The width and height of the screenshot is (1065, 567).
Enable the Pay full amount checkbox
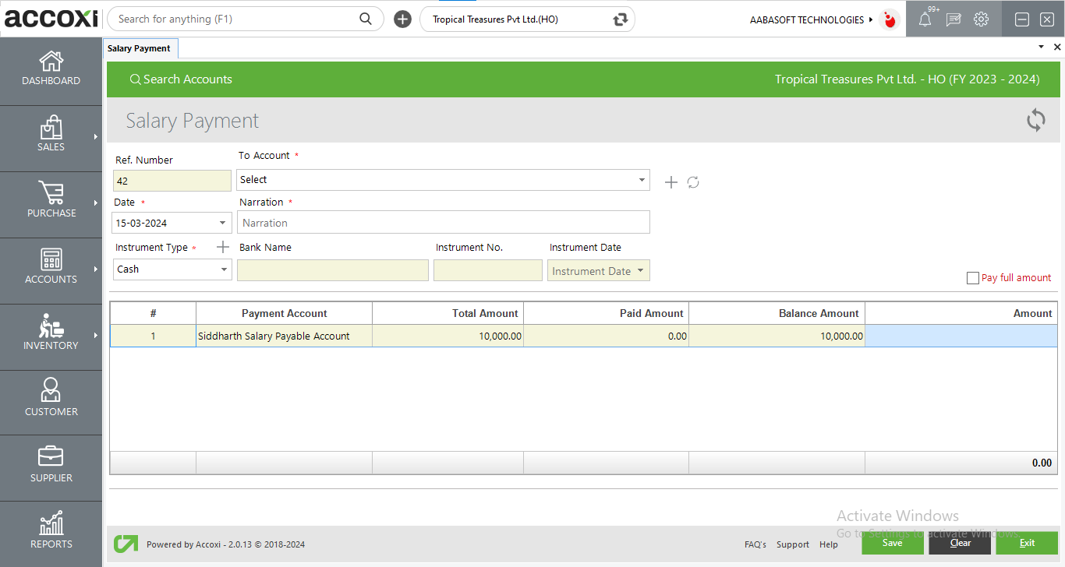[x=972, y=278]
